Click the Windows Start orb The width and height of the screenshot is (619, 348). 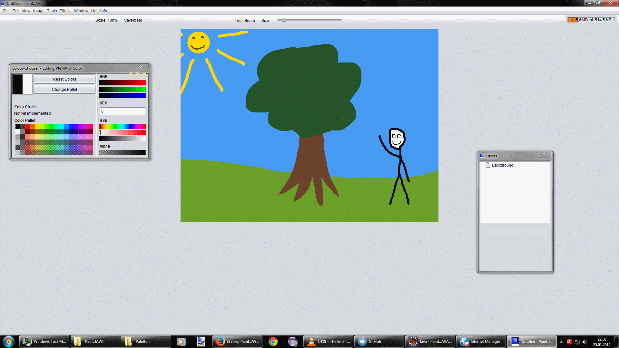[x=9, y=341]
